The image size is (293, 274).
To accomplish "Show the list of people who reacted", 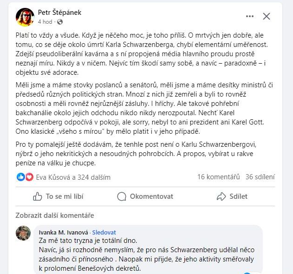I will pos(73,177).
